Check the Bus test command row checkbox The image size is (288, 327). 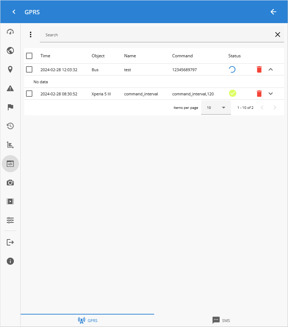[29, 70]
